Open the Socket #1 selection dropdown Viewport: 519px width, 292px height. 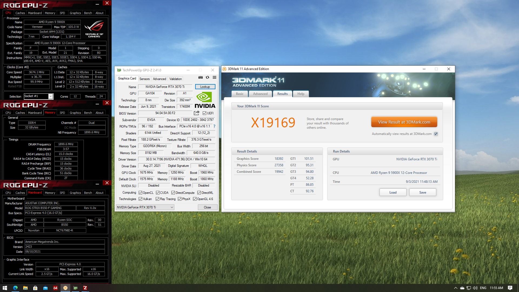tap(38, 96)
